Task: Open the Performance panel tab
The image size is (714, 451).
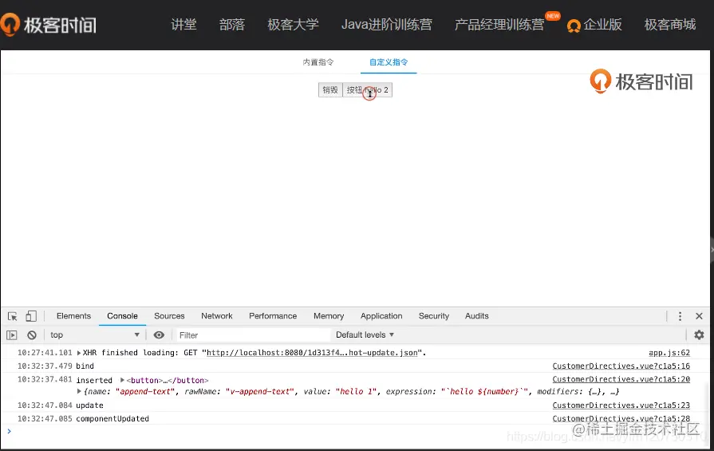Action: click(273, 316)
